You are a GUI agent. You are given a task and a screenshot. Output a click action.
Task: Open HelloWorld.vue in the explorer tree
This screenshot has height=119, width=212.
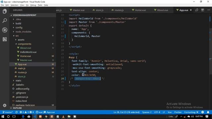point(28,52)
